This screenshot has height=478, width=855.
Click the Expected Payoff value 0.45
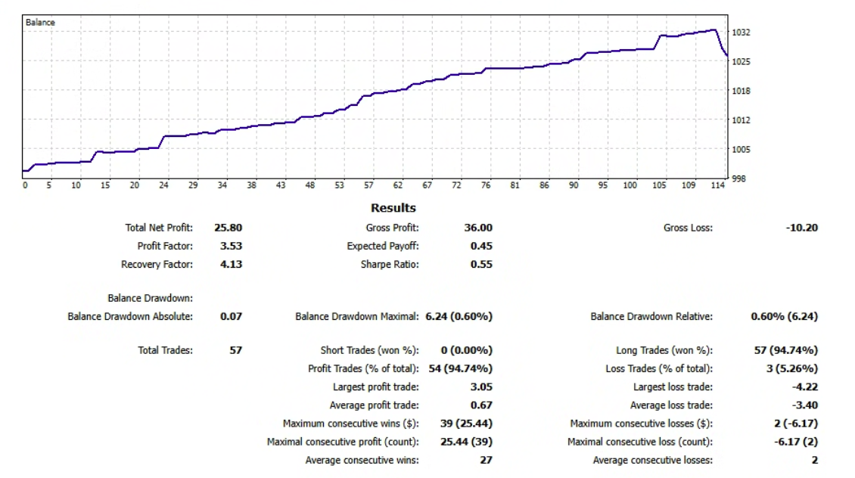(480, 246)
